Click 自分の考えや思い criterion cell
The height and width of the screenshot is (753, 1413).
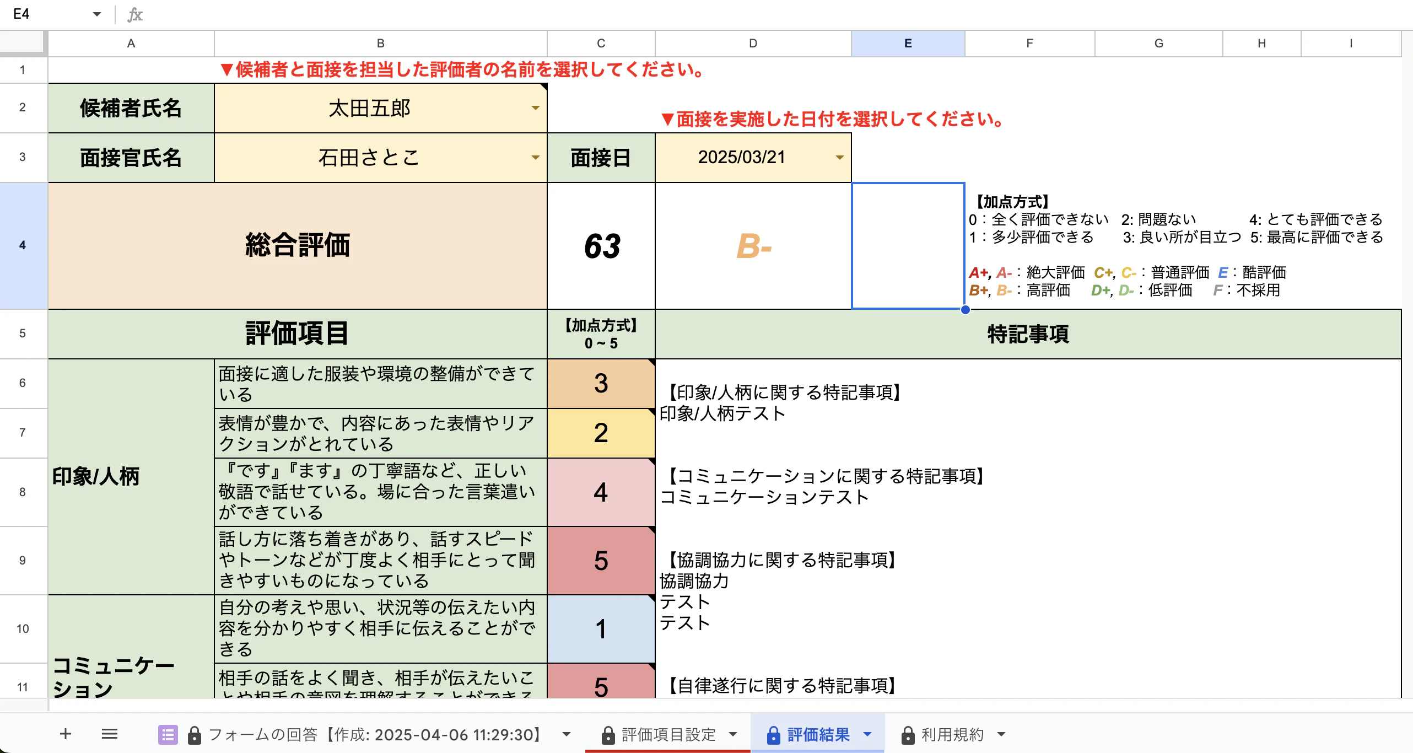click(380, 629)
